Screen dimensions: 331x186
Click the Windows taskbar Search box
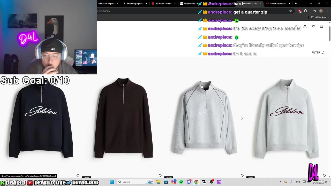point(136,182)
